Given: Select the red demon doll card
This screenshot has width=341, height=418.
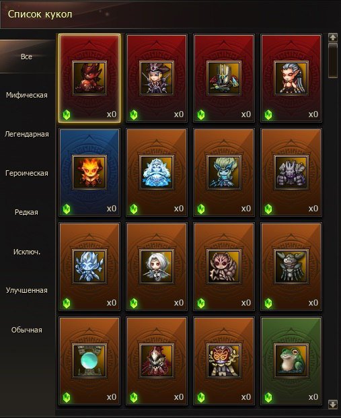Looking at the screenshot, I should (89, 78).
